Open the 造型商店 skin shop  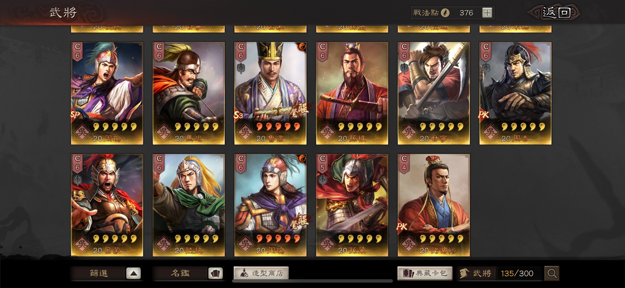(261, 273)
